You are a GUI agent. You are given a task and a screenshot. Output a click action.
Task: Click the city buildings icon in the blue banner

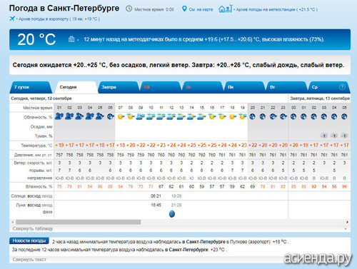tap(71, 39)
